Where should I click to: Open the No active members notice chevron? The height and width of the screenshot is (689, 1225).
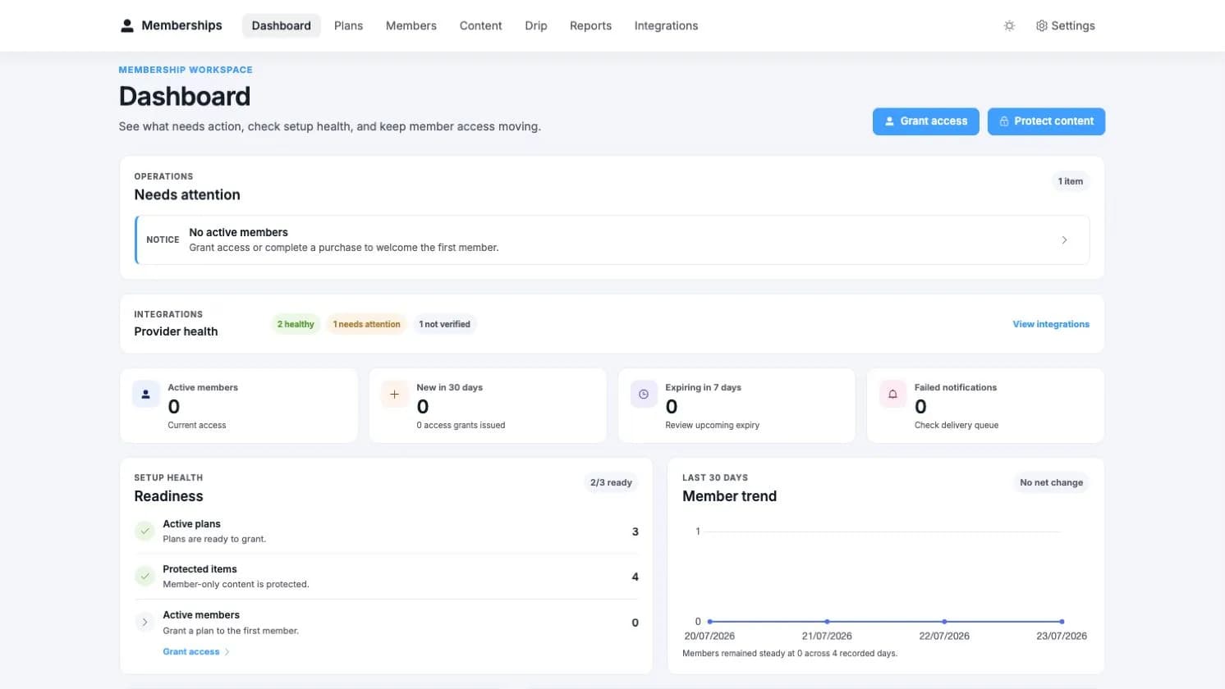(x=1064, y=240)
